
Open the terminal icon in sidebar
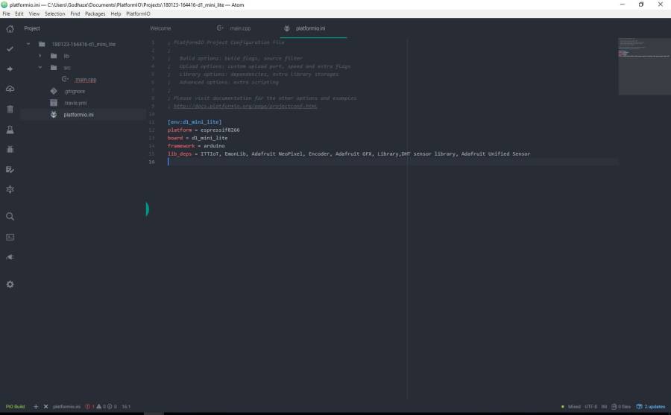pos(10,237)
